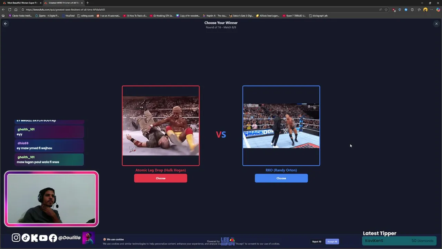
Task: Reject all cookies
Action: (x=317, y=241)
